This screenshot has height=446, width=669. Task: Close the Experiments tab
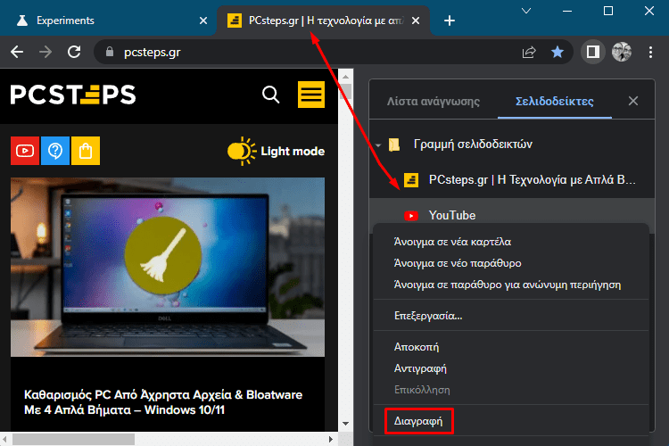(x=203, y=21)
